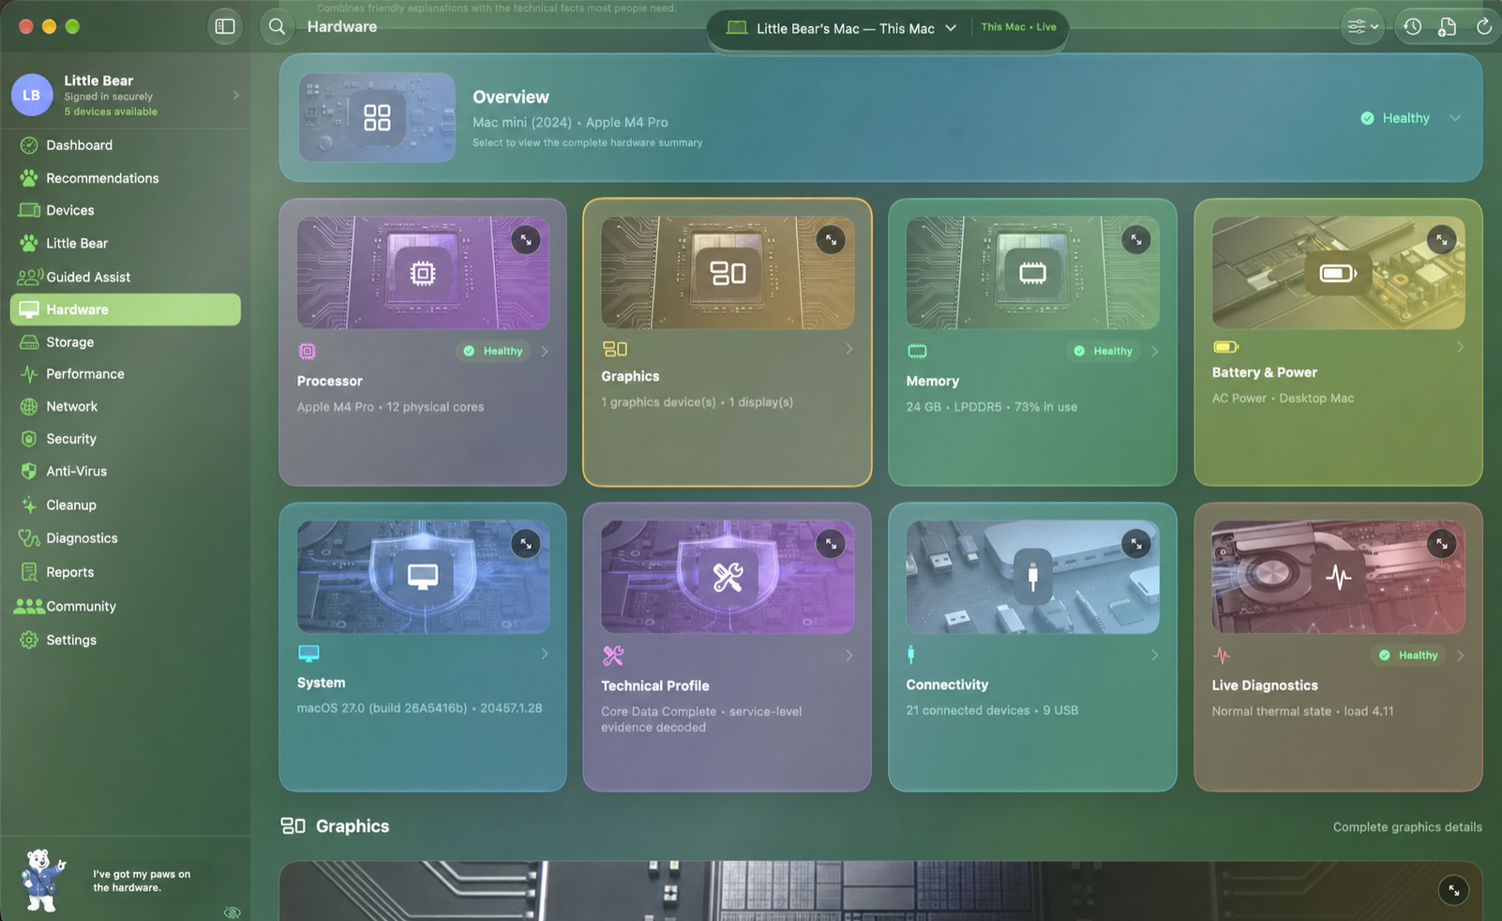Screen dimensions: 1502x921
Task: Click the Battery & Power card title
Action: [1264, 372]
